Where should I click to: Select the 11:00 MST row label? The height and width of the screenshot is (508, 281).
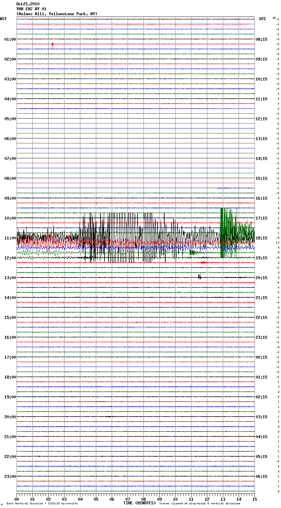pos(10,238)
